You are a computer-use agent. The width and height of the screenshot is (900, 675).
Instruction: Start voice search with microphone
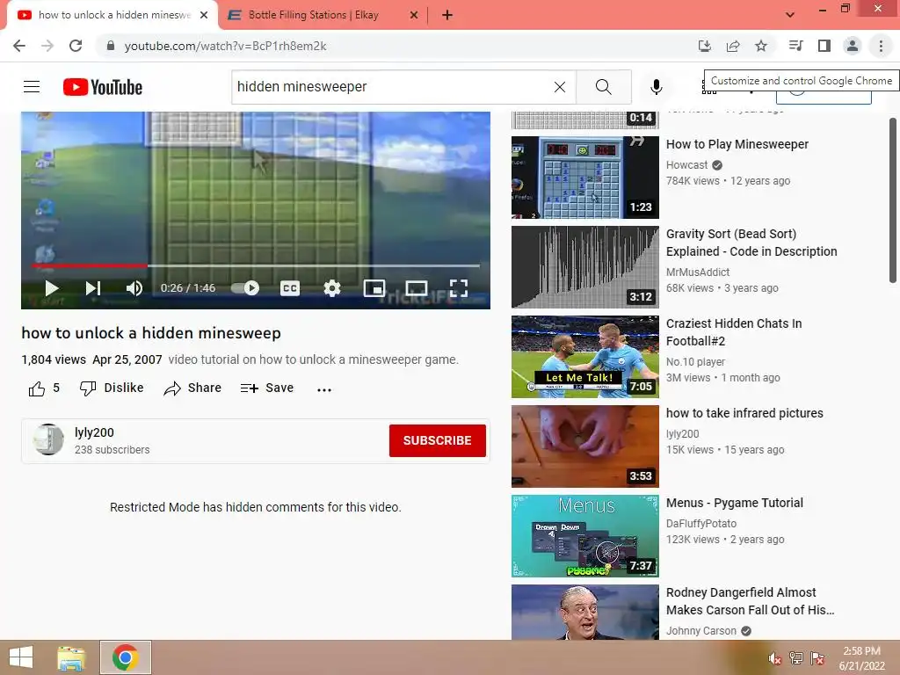coord(656,87)
